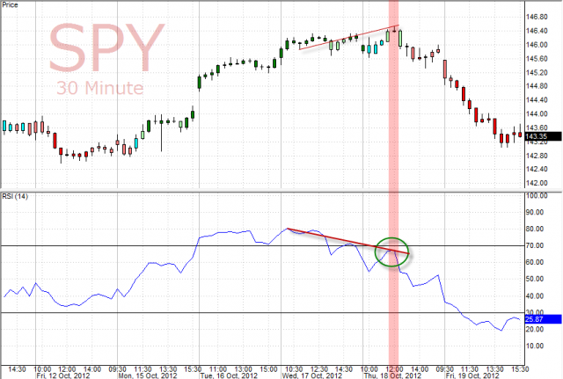Click the 144.80 price axis value

[x=537, y=86]
